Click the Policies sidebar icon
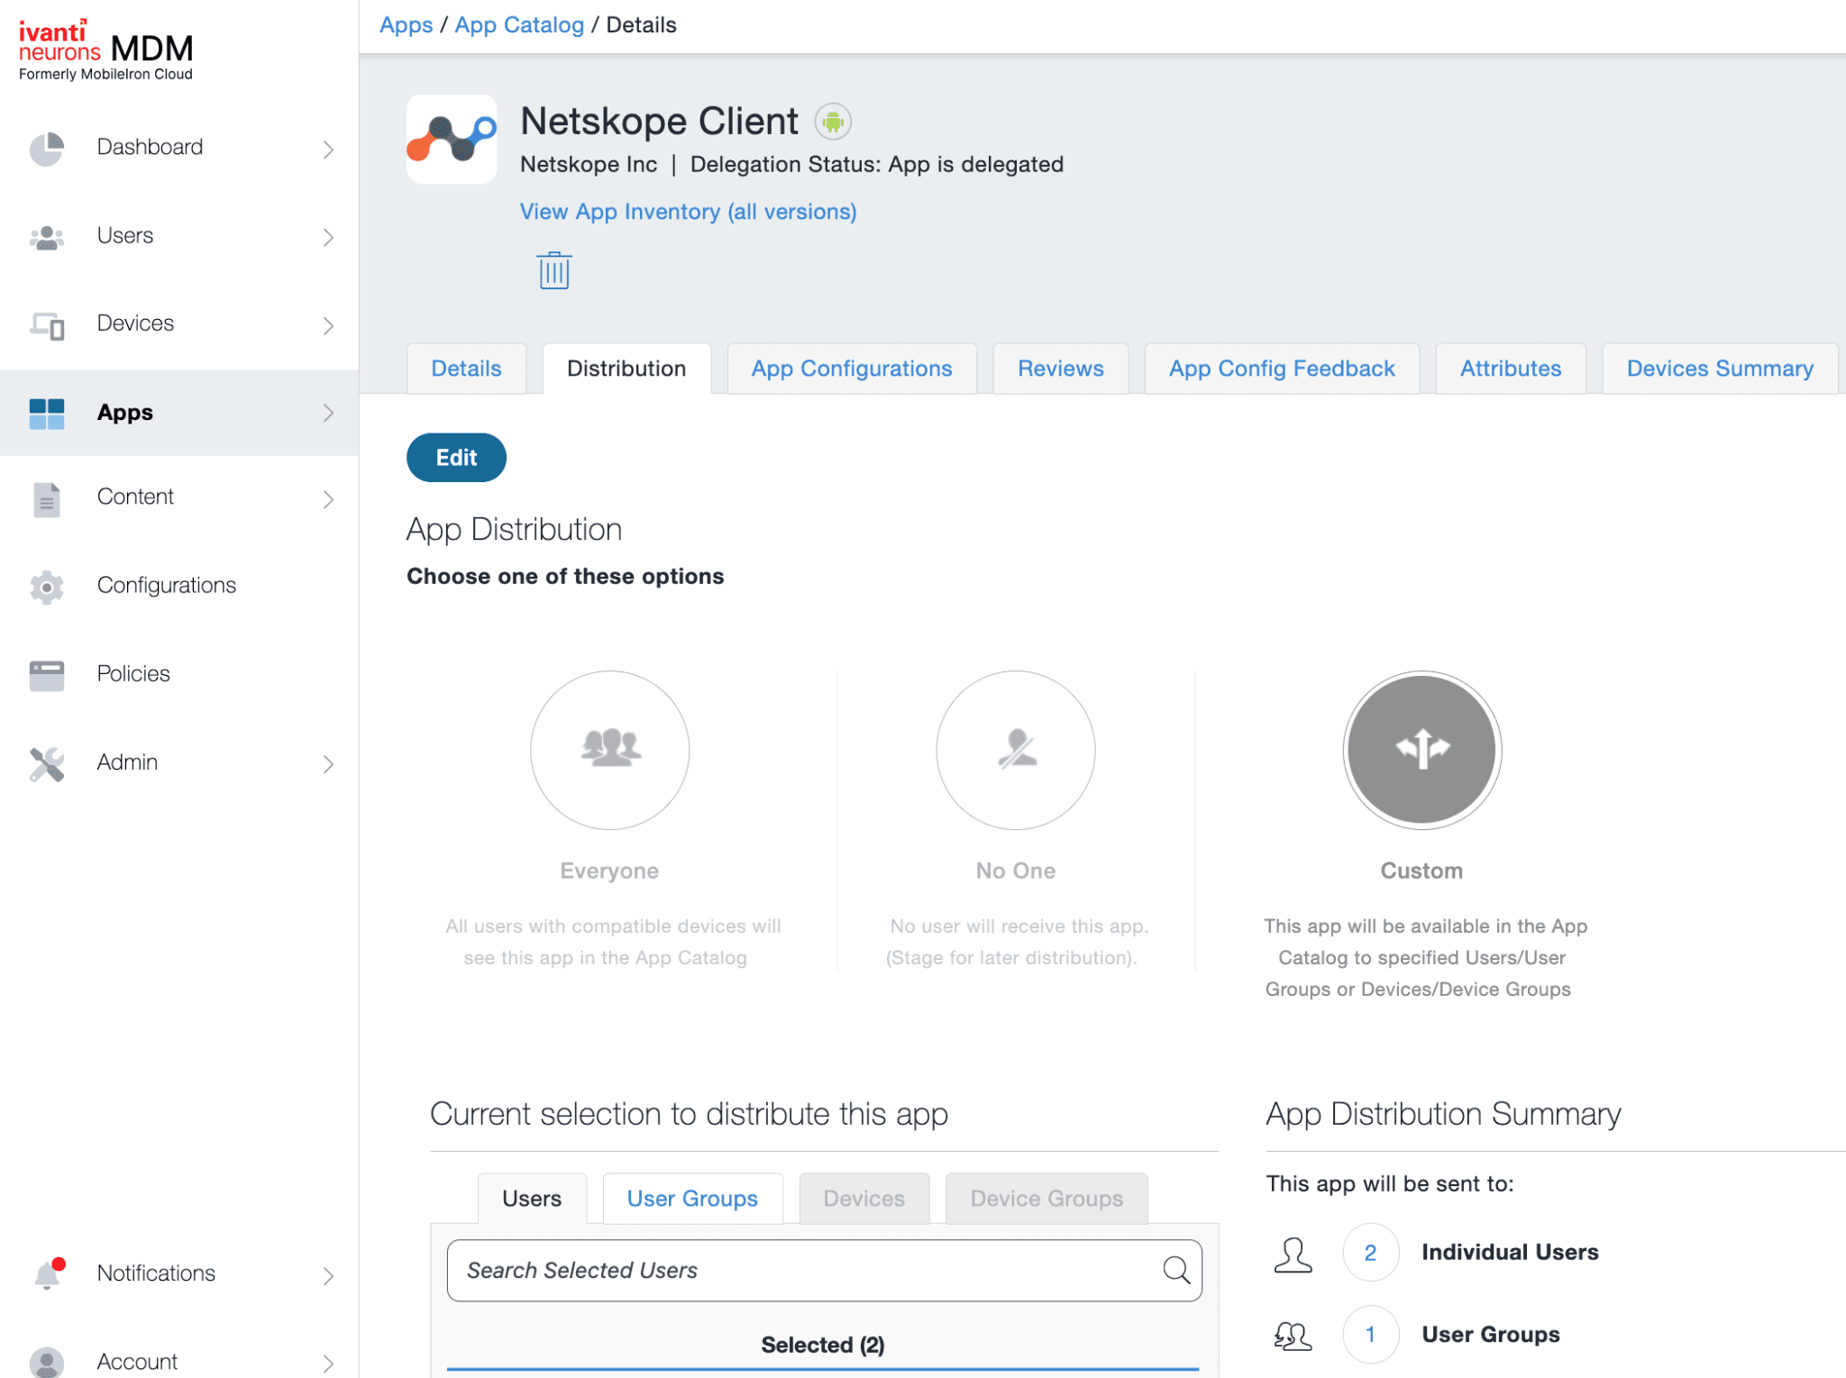 click(x=46, y=674)
